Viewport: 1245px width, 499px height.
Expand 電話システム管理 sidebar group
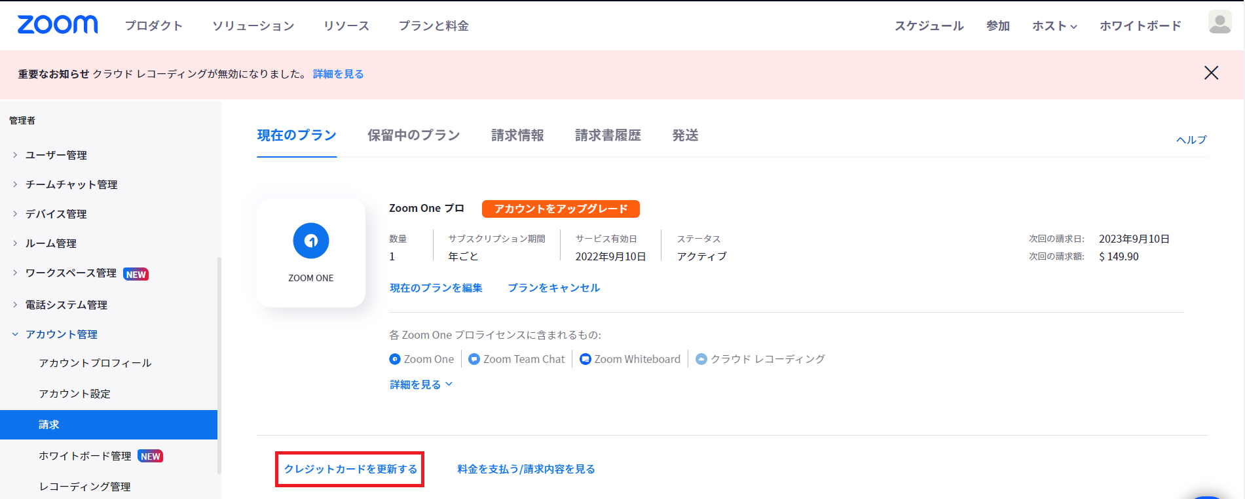coord(65,305)
